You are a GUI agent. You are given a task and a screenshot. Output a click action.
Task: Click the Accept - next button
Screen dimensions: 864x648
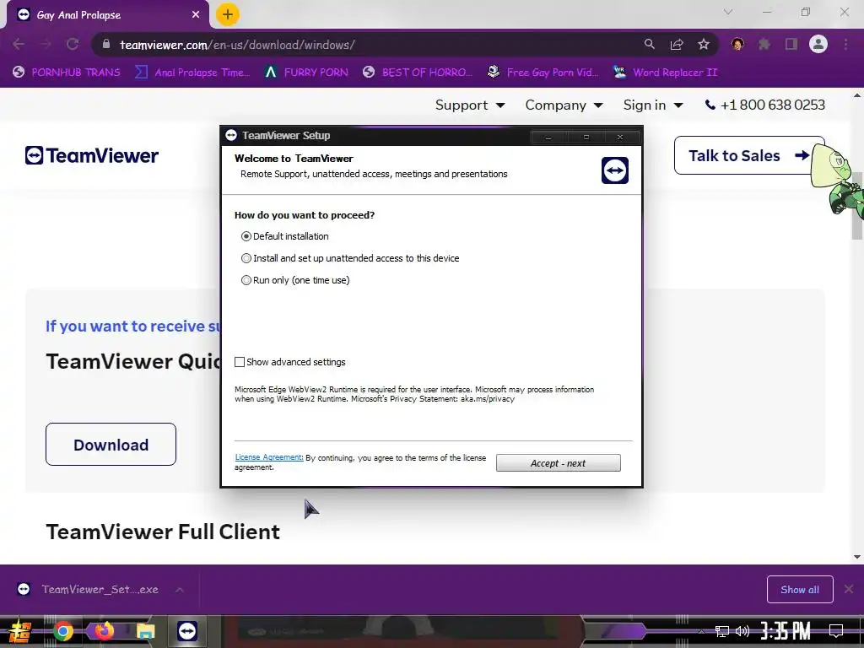[559, 463]
